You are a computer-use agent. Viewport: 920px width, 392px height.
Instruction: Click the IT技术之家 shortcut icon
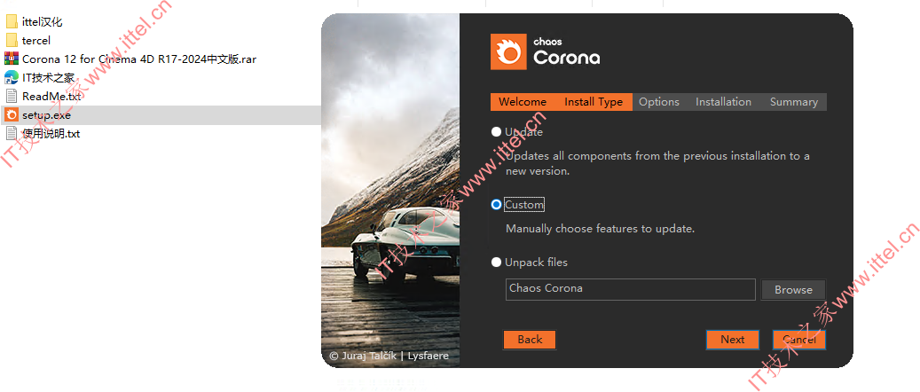click(12, 77)
